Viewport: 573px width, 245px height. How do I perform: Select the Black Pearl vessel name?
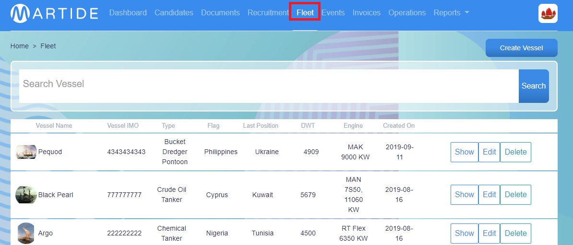point(56,195)
